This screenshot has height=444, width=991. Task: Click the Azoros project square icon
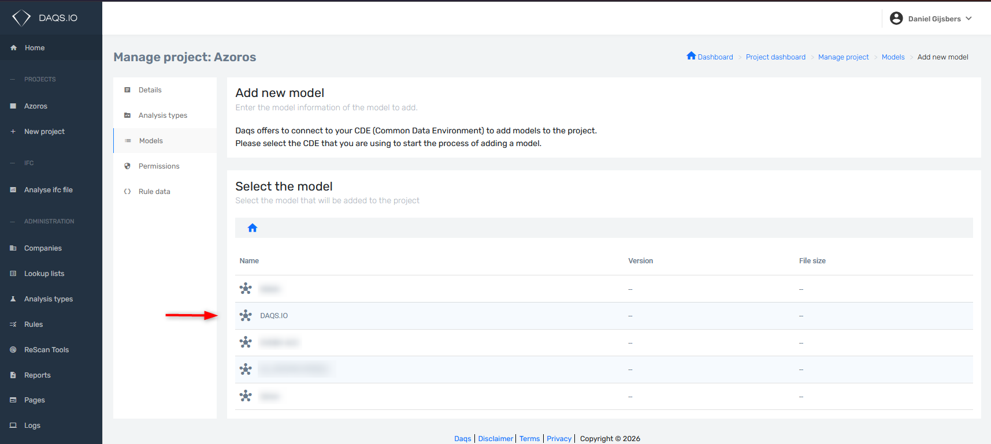click(x=13, y=106)
